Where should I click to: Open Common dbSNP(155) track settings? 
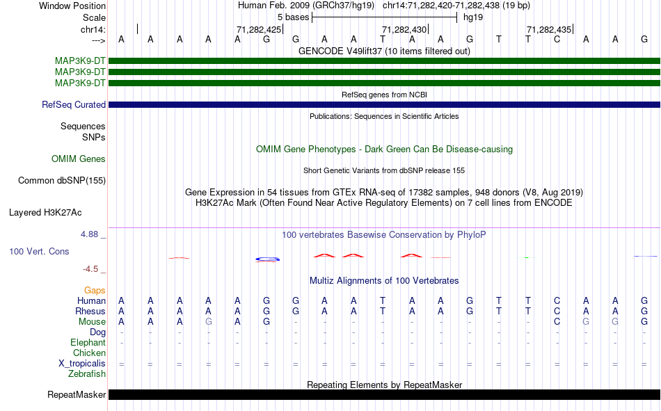62,180
